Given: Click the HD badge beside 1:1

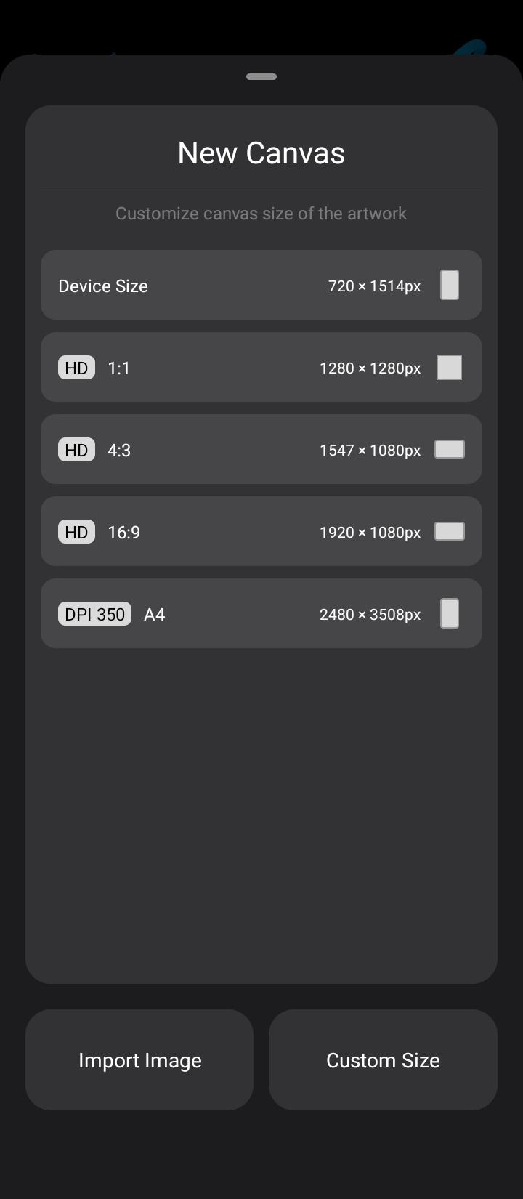Looking at the screenshot, I should [76, 368].
